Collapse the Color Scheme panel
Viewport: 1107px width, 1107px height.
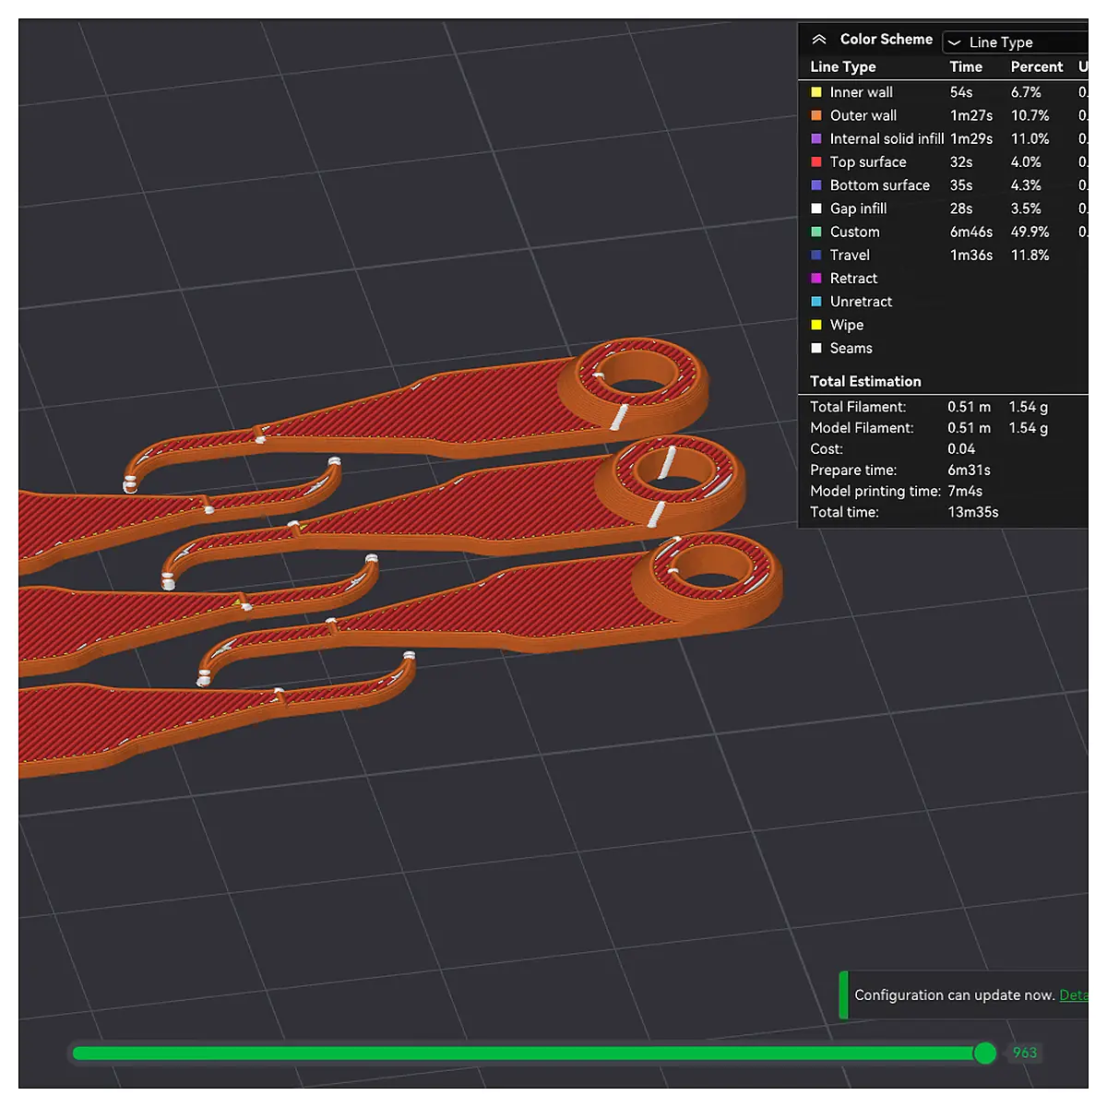tap(818, 40)
